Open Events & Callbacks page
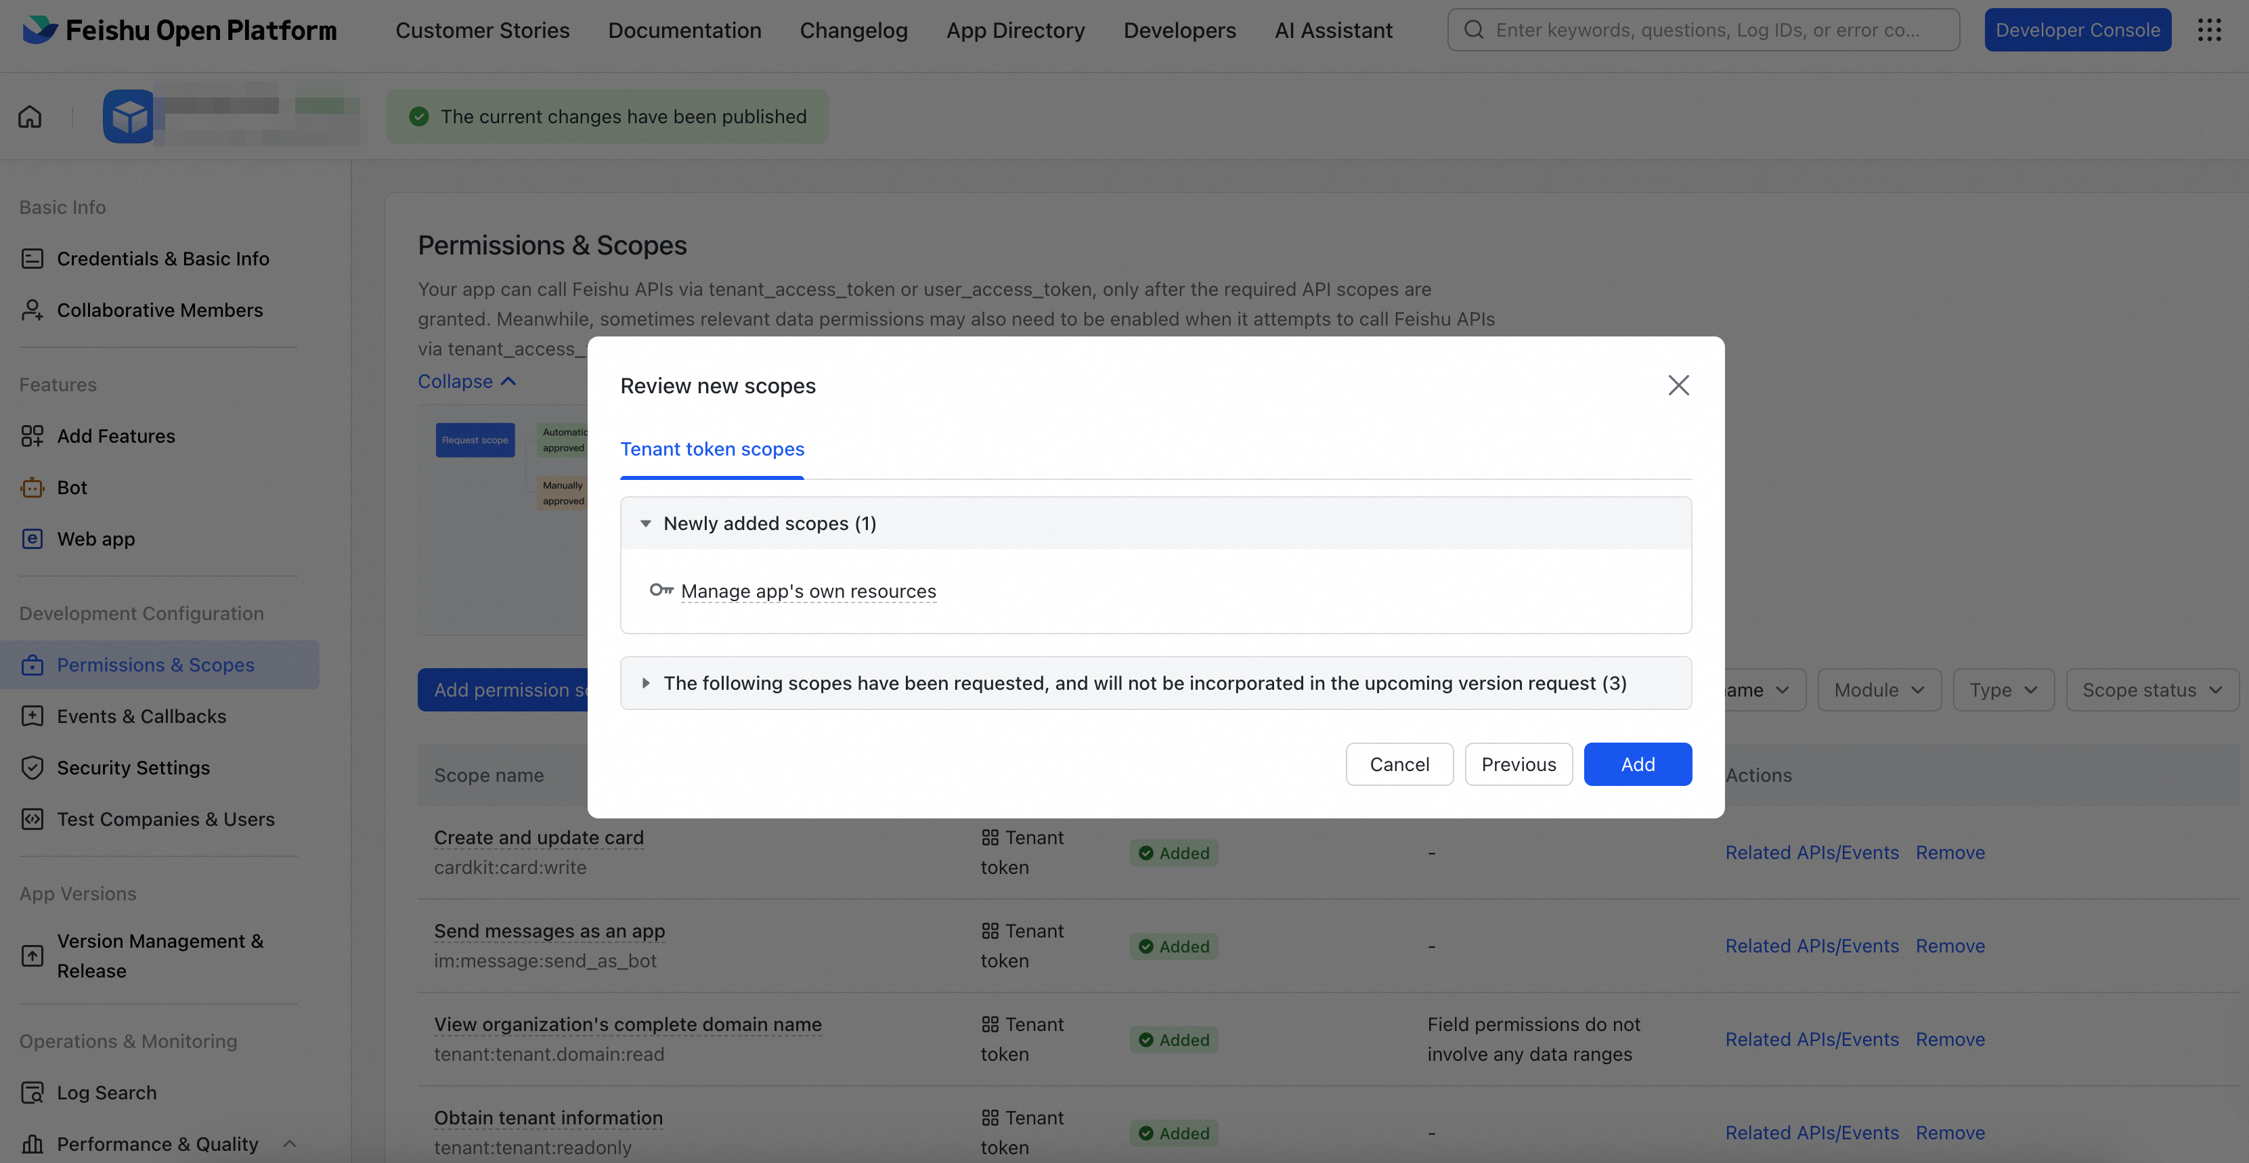 (x=141, y=716)
